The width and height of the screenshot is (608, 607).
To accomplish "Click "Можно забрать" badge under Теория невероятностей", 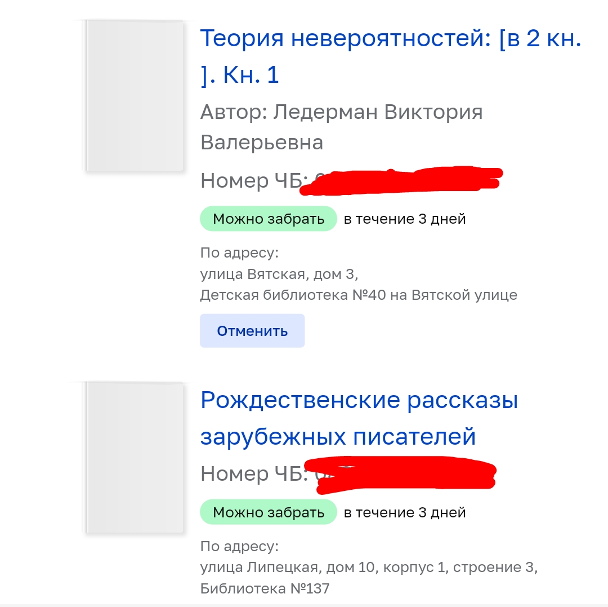I will 269,219.
